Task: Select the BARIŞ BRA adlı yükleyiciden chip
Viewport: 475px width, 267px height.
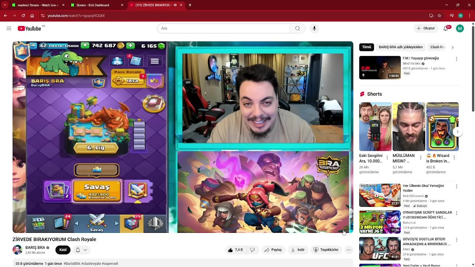Action: coord(401,47)
